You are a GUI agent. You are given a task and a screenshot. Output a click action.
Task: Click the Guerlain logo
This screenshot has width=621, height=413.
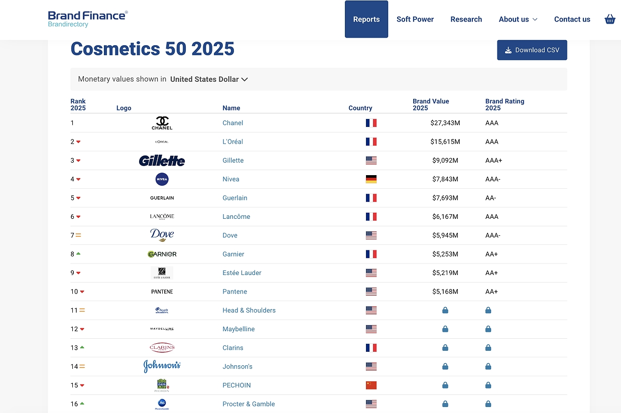[162, 198]
